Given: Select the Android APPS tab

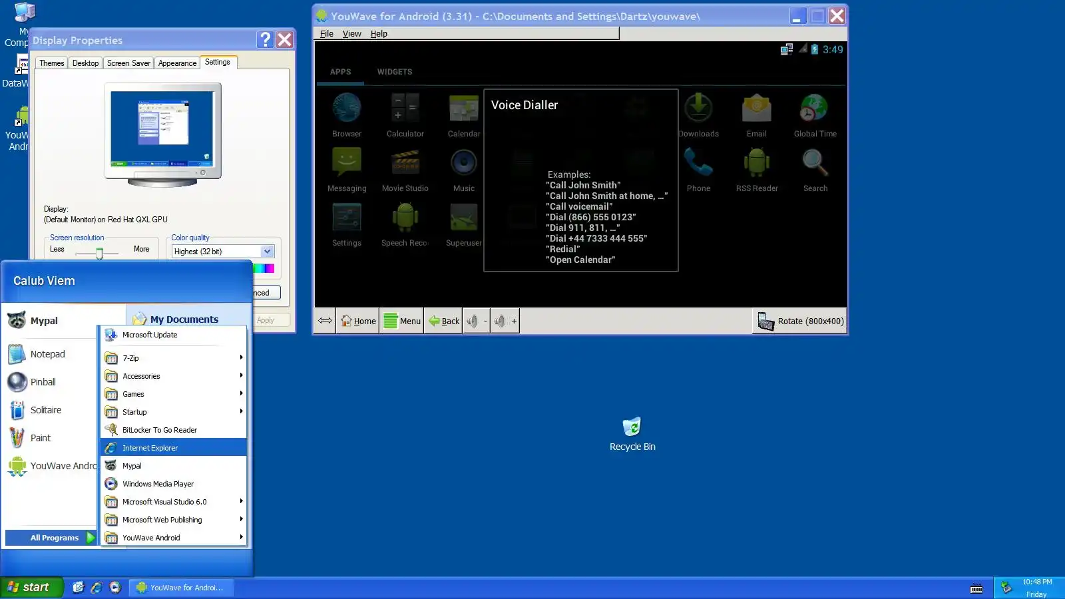Looking at the screenshot, I should [x=340, y=72].
